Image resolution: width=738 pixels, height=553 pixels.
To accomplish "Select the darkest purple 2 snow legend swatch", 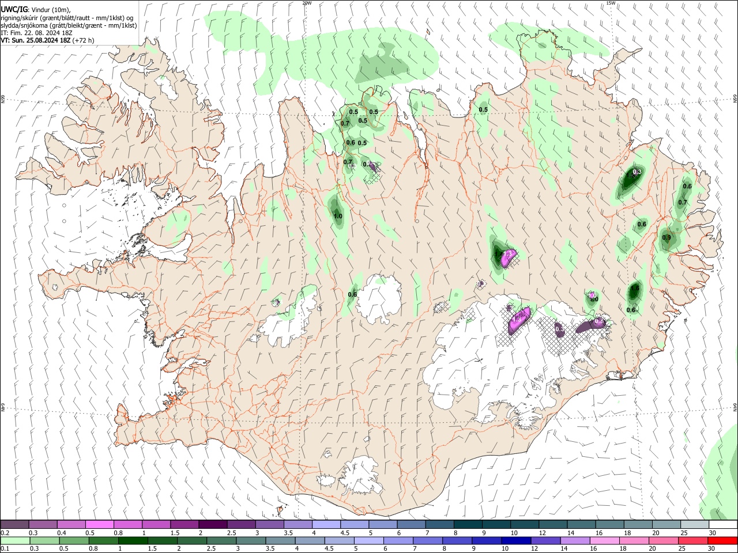I will pos(213,525).
